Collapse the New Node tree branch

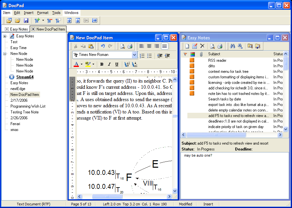[5, 54]
